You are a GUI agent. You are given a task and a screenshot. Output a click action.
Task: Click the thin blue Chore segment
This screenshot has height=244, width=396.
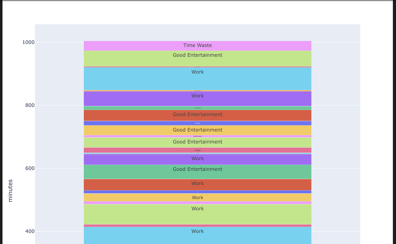[197, 123]
